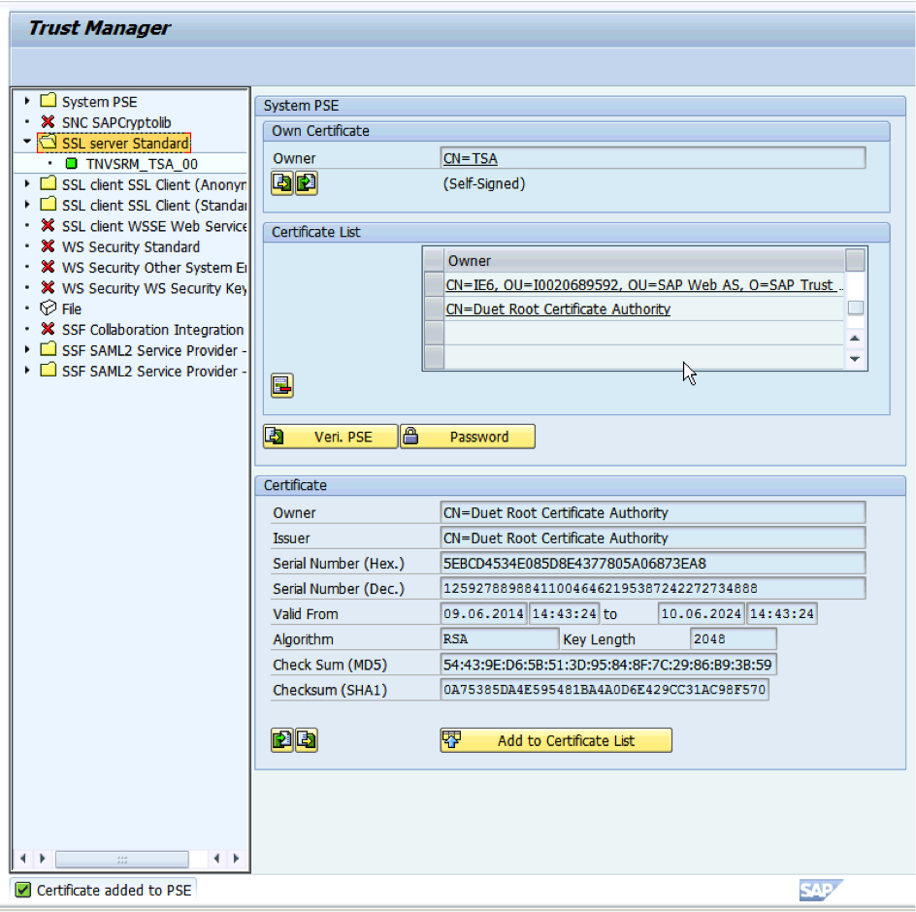Select WS Security Standard tree item
This screenshot has width=916, height=912.
131,246
